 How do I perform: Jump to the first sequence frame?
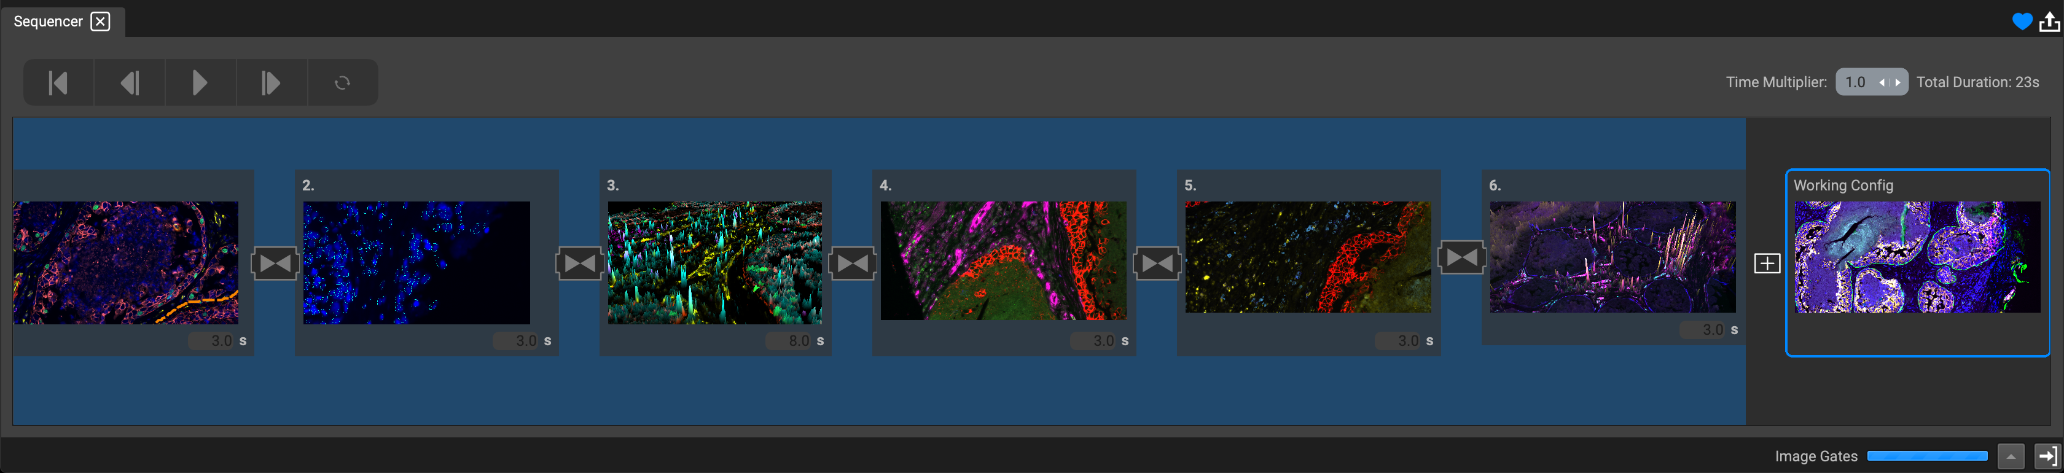coord(58,82)
